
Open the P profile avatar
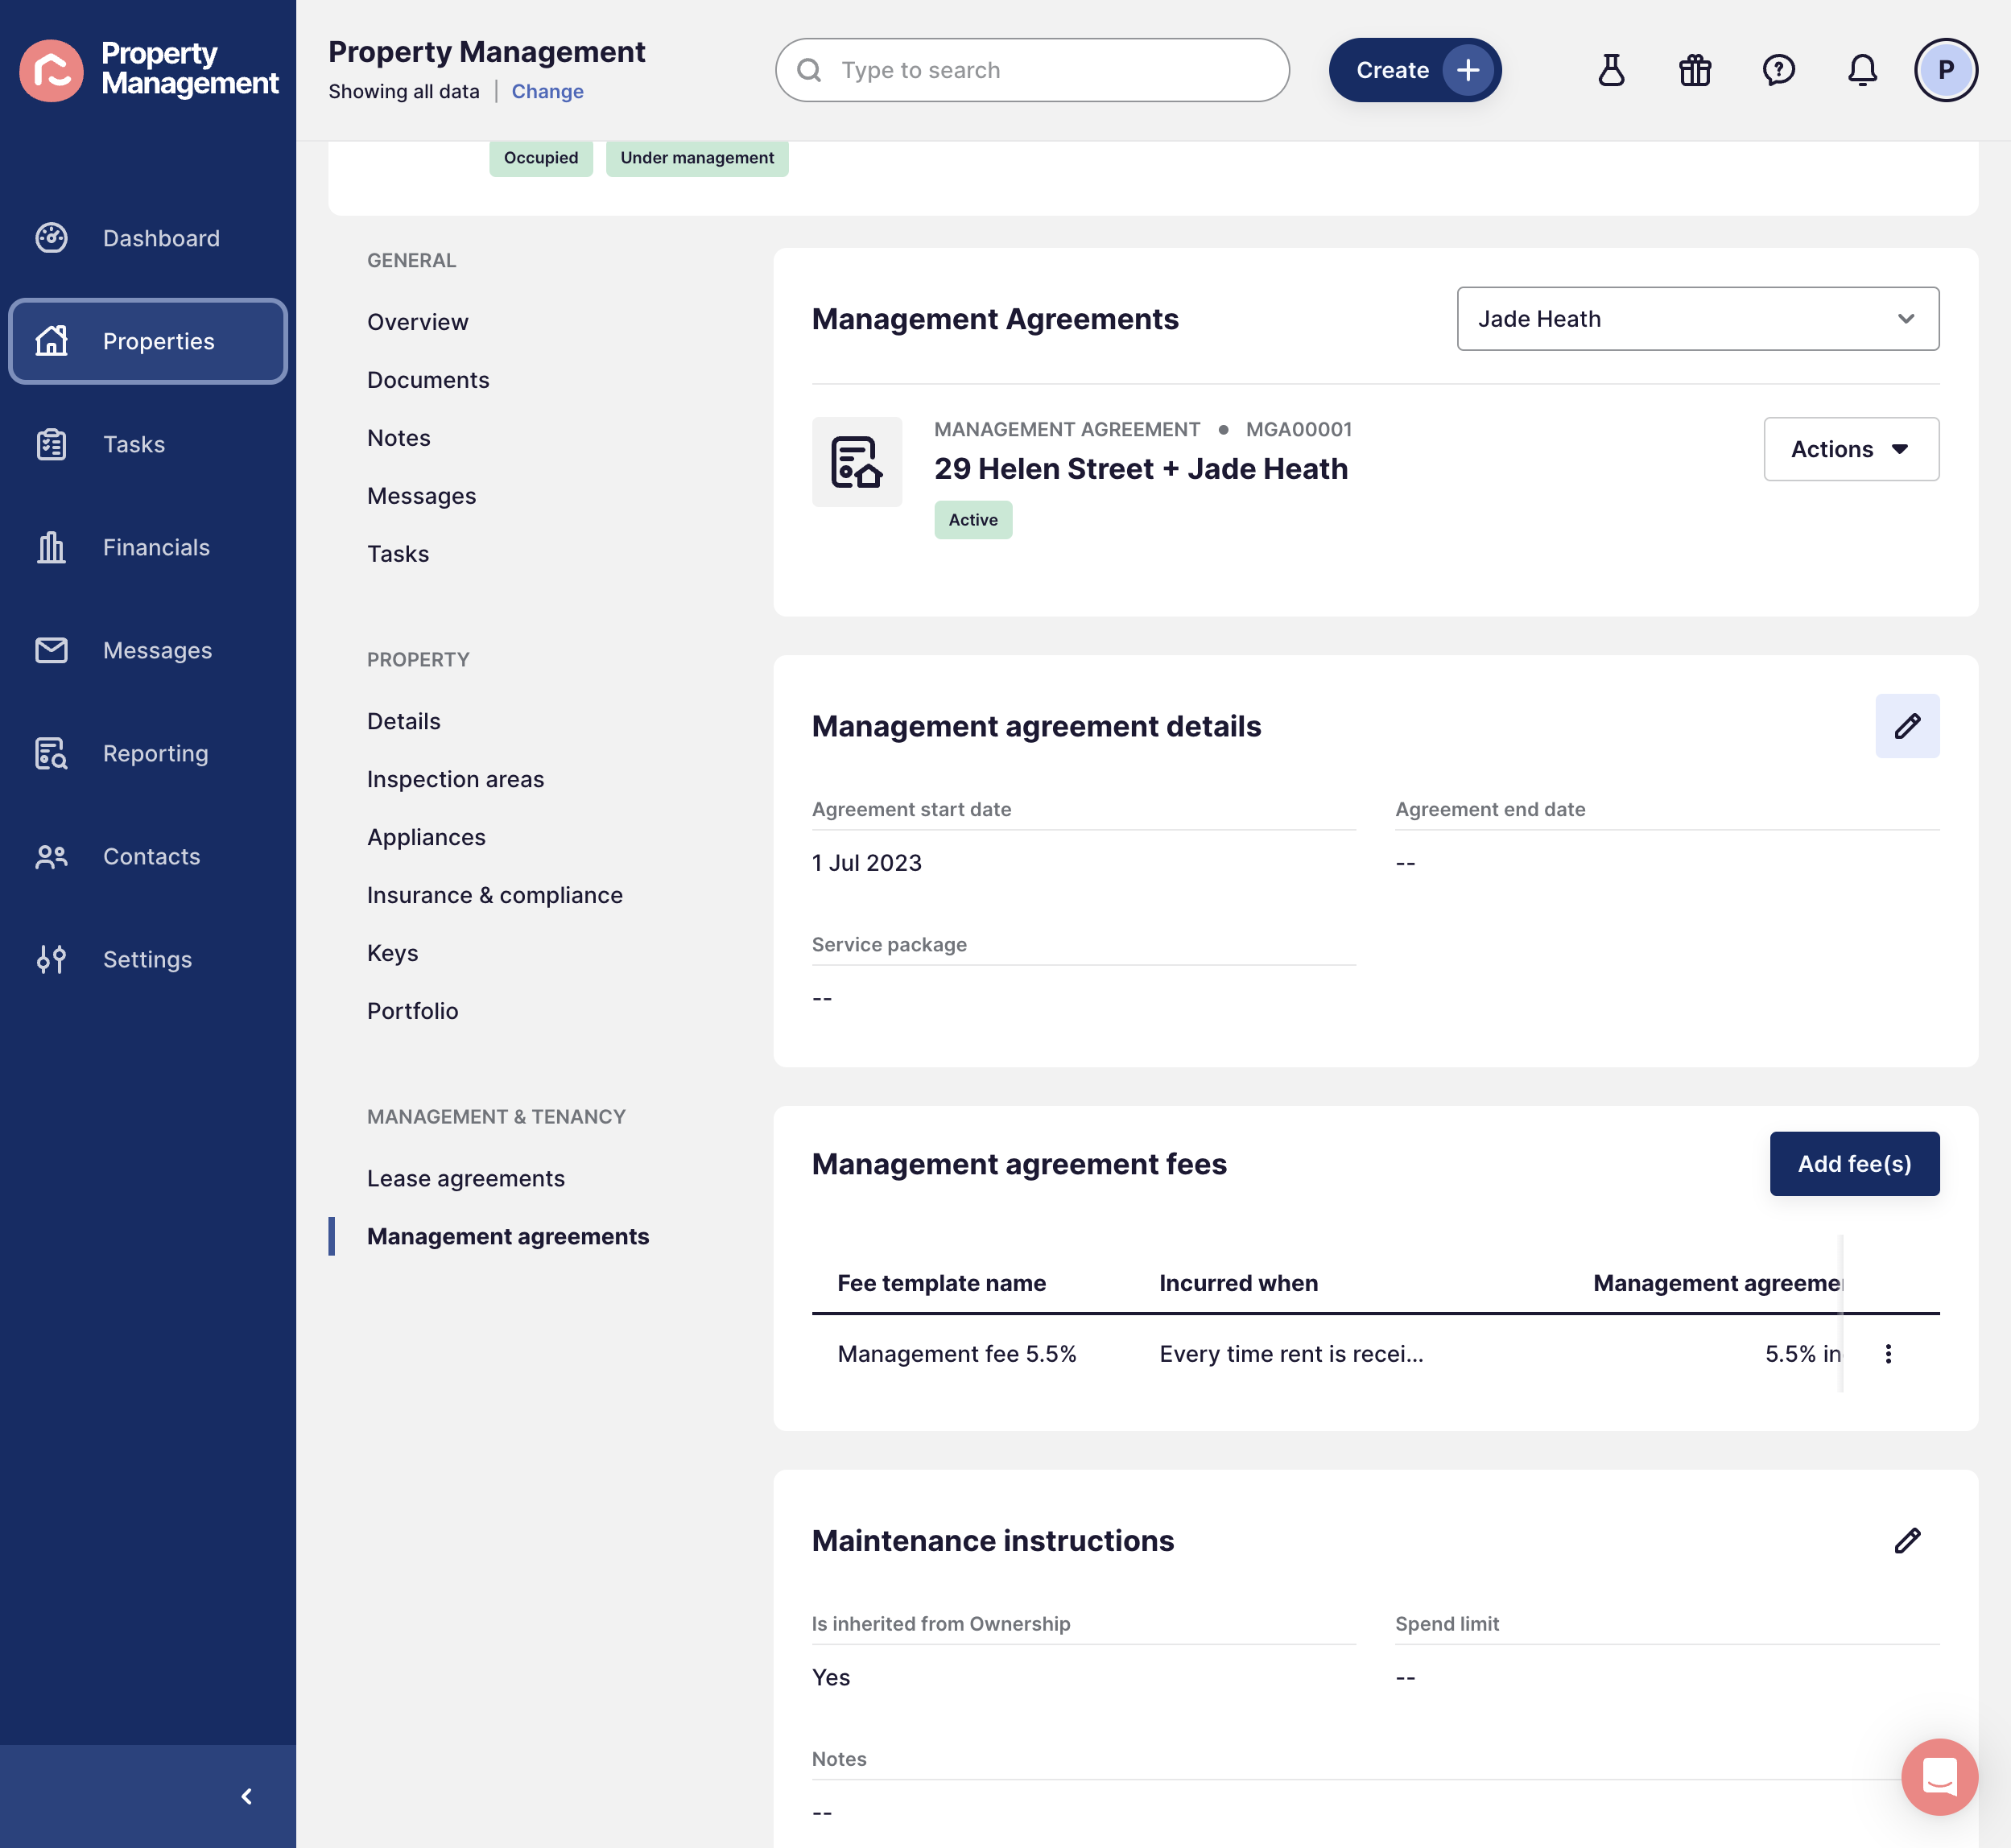pos(1946,70)
